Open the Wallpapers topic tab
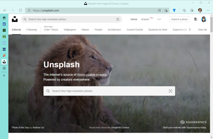The image size is (213, 139). [x=70, y=29]
